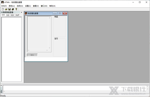
Task: Switch to the DUP tab
Action: click(x=17, y=15)
